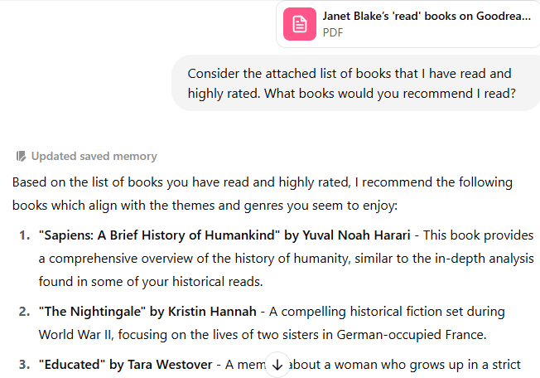Click list number 1 of recommendations
This screenshot has height=378, width=540.
(x=24, y=235)
